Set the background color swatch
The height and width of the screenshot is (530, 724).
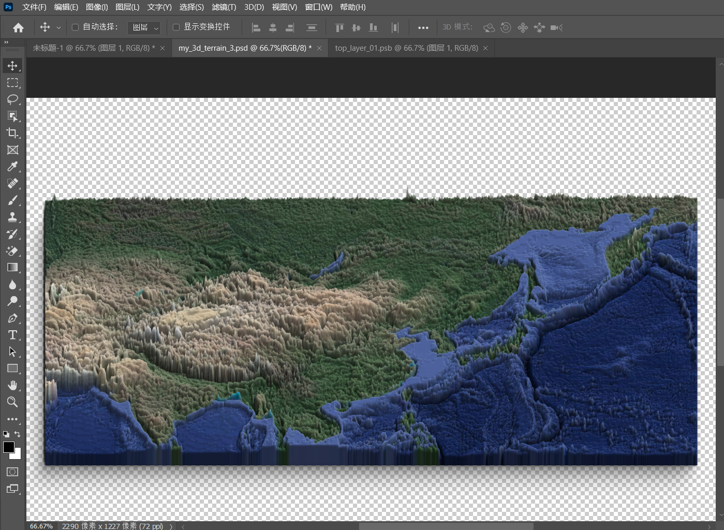(x=18, y=455)
